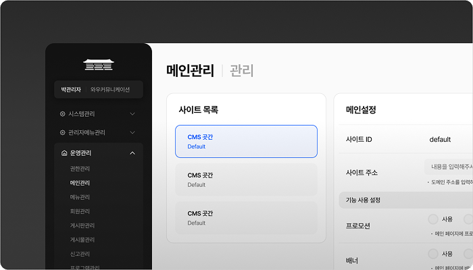Image resolution: width=473 pixels, height=270 pixels.
Task: Collapse the 운영관리 section with its up chevron
Action: [x=132, y=153]
